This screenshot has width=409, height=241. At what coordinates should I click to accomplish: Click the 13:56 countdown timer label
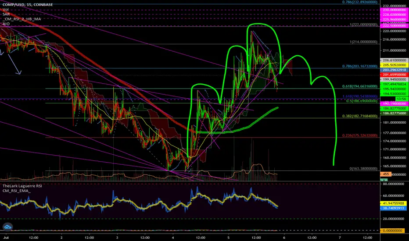(x=401, y=99)
